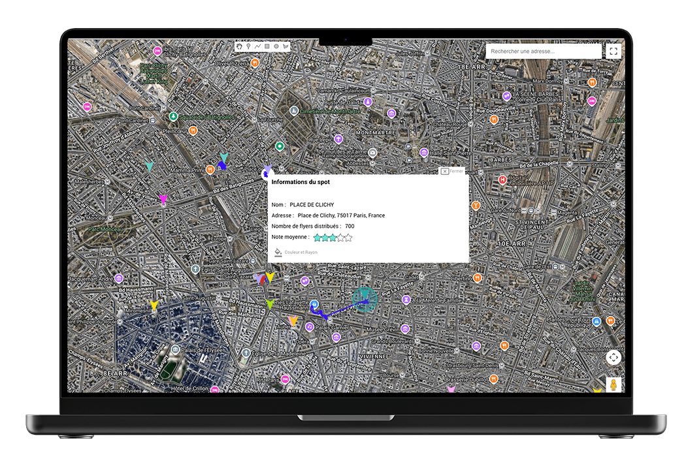
Task: Select the magenta spot marker near Parc Monceau
Action: 163,200
